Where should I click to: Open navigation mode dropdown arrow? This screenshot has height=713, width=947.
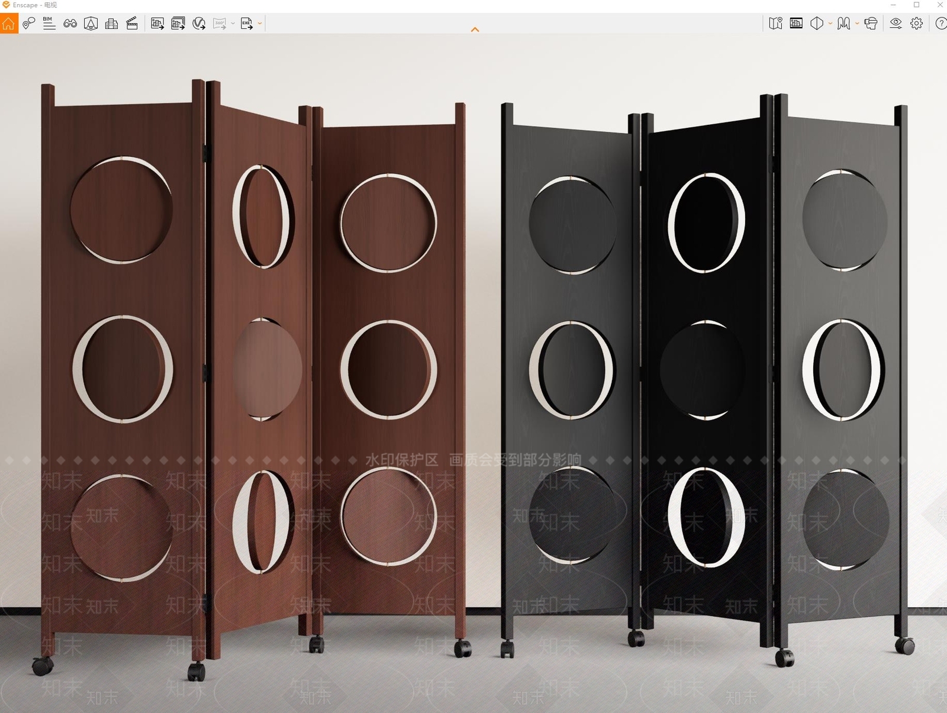857,24
